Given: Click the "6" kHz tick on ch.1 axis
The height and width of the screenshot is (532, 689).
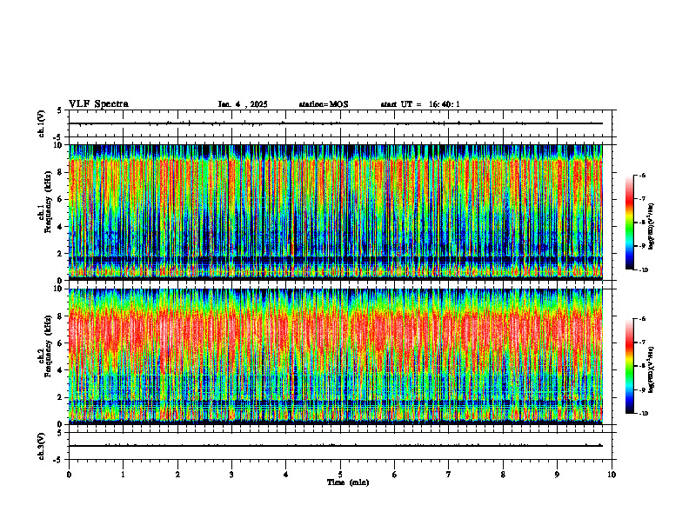Looking at the screenshot, I should (x=61, y=199).
